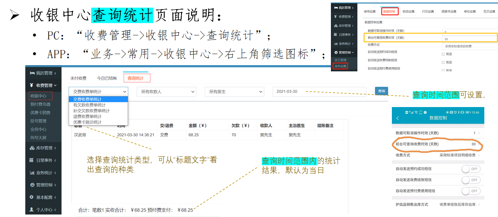Click the 库存管理 icon in the main sidebar
Image resolution: width=498 pixels, height=217 pixels.
pos(32,148)
